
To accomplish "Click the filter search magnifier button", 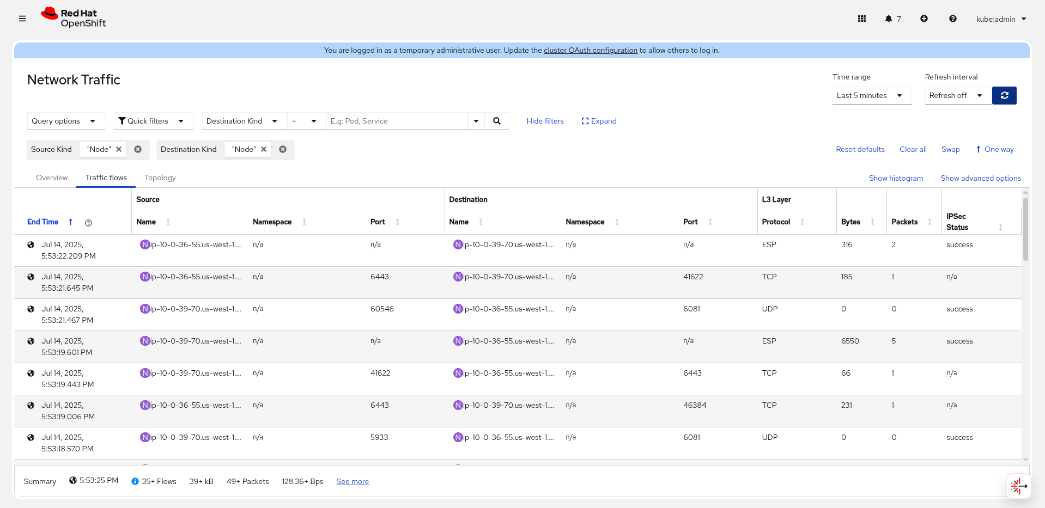I will point(497,121).
